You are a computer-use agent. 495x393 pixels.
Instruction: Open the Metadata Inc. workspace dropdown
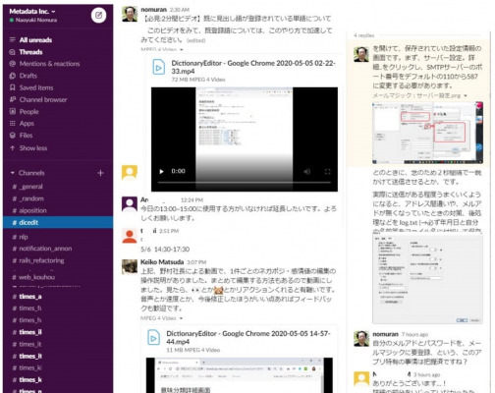[x=32, y=11]
